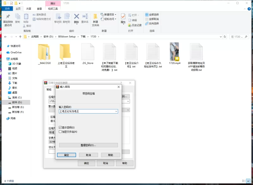Select 全部选择 in the ribbon
The height and width of the screenshot is (185, 253).
[x=152, y=15]
